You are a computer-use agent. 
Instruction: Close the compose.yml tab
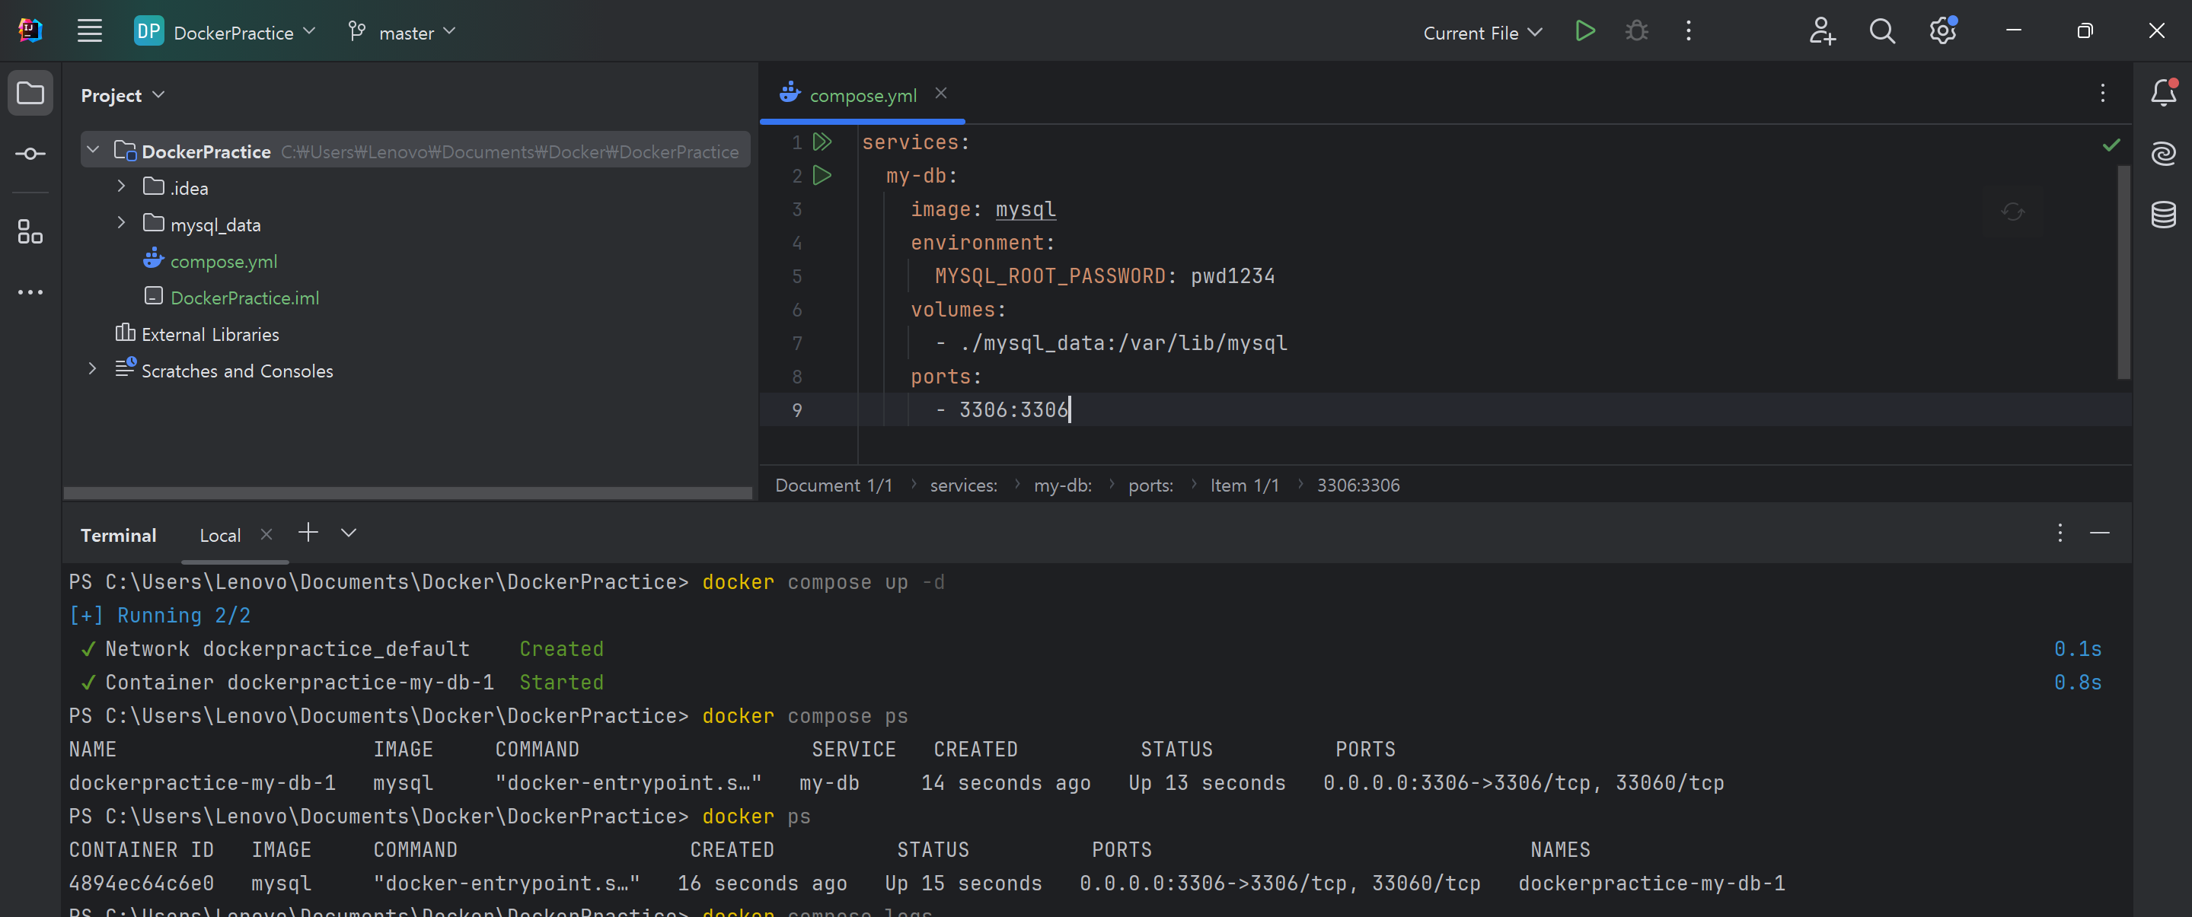941,94
